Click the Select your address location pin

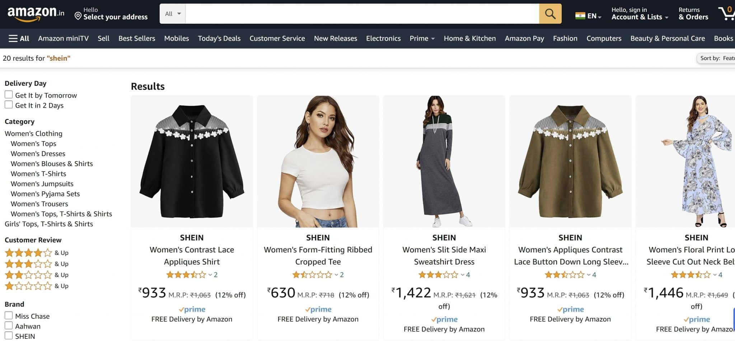[78, 16]
